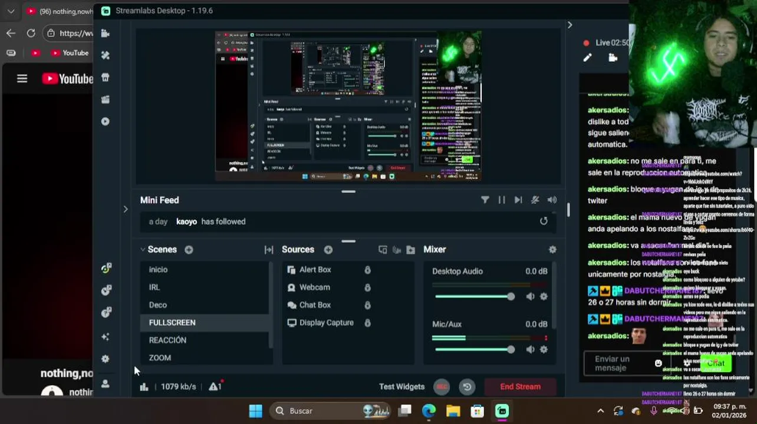This screenshot has height=424, width=757.
Task: Open advanced audio Mixer gear icon
Action: click(552, 250)
